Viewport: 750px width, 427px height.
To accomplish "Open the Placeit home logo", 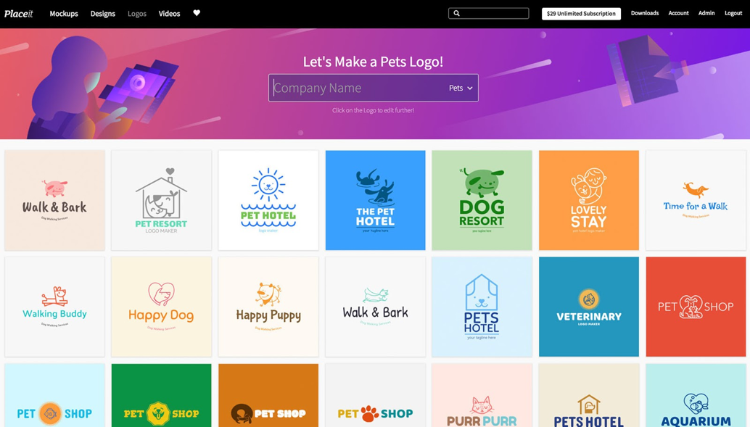I will (x=19, y=13).
